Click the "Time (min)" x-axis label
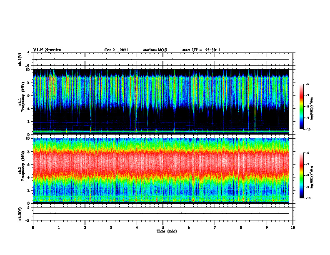This screenshot has width=330, height=255. [167, 231]
